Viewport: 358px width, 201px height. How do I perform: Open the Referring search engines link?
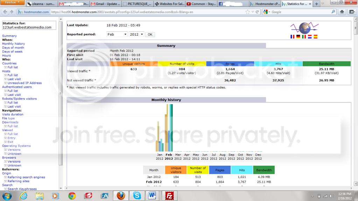coord(26,177)
